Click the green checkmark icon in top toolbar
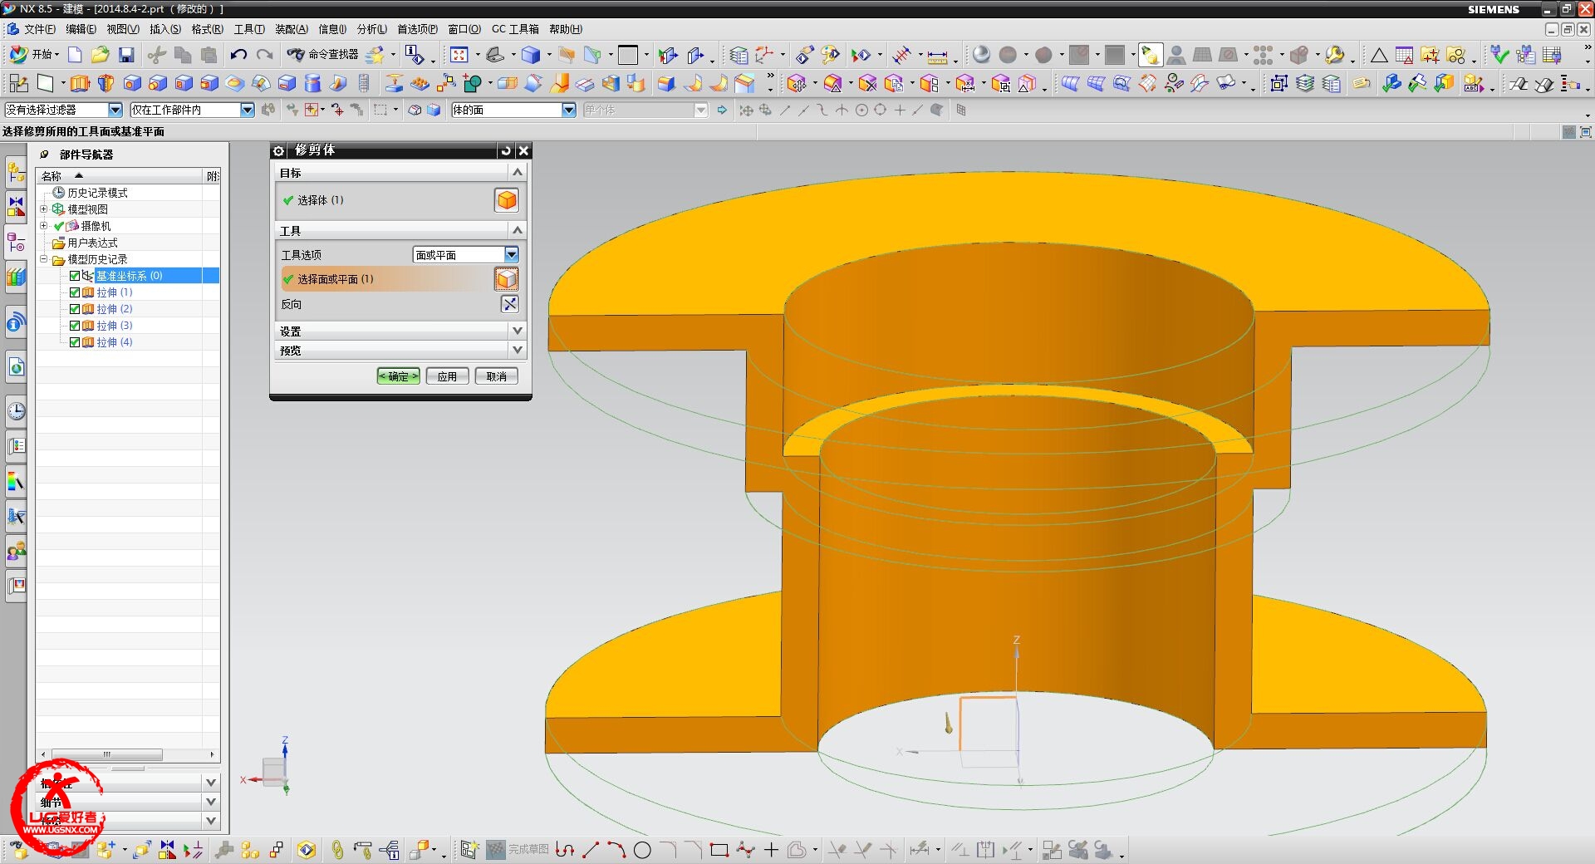This screenshot has width=1595, height=864. coord(1499,55)
